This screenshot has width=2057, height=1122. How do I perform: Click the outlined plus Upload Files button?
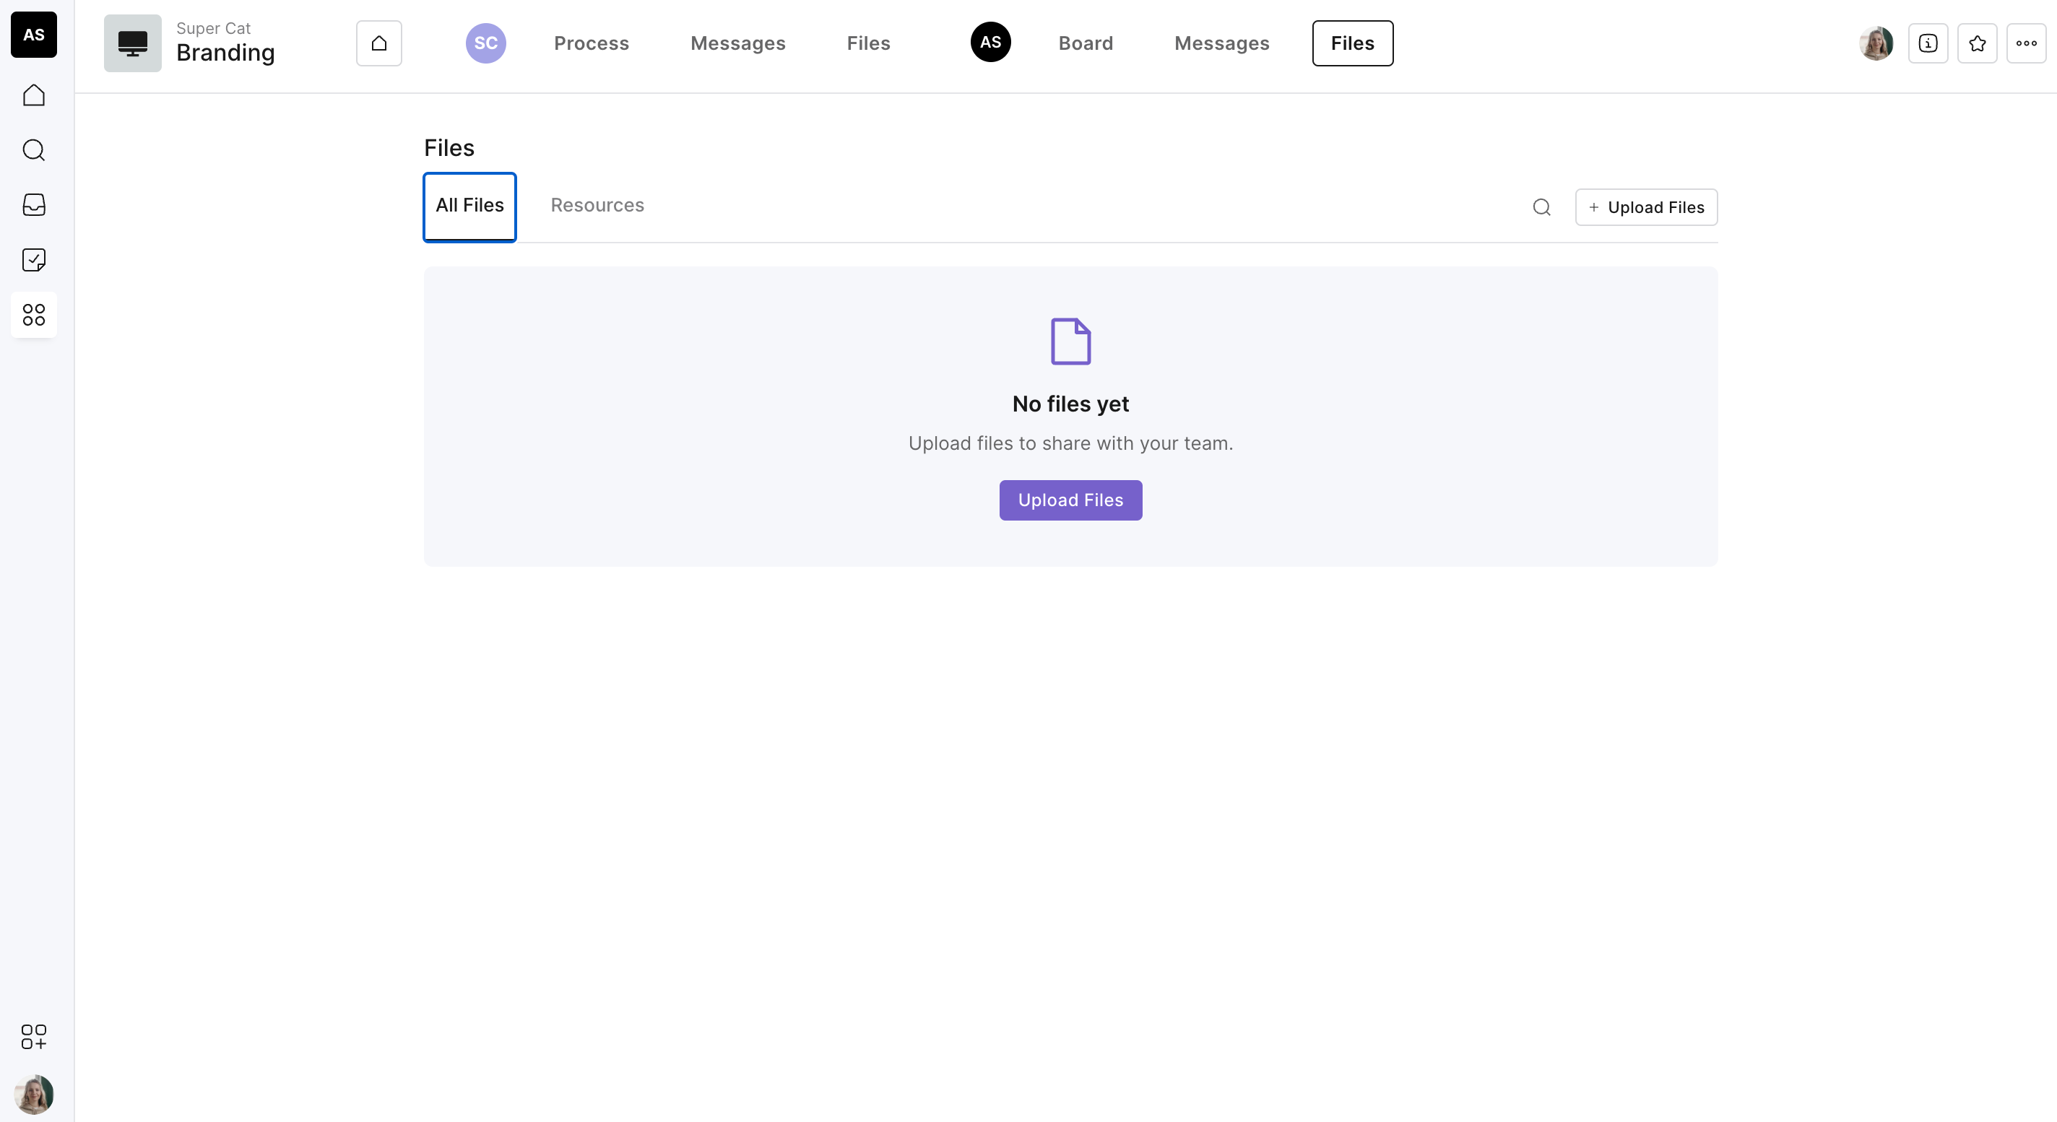click(x=1646, y=207)
